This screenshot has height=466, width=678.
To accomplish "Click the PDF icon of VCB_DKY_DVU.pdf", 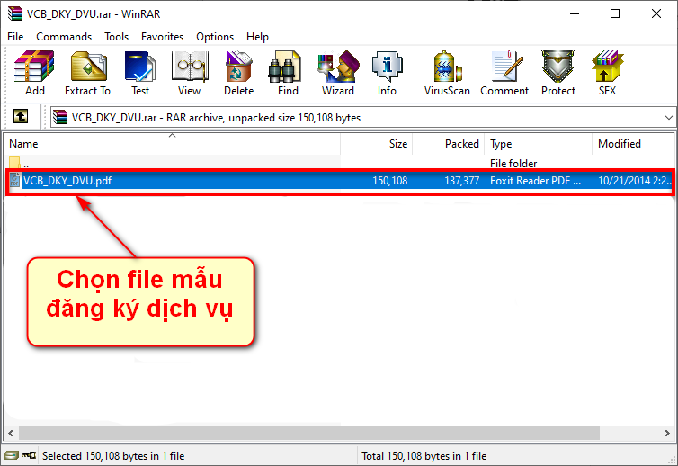I will point(15,180).
